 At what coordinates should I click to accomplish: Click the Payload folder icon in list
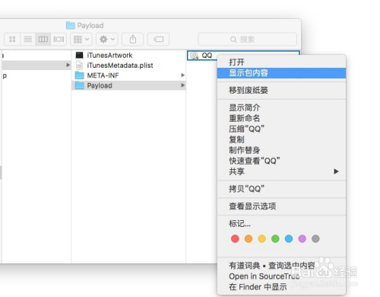pos(80,85)
